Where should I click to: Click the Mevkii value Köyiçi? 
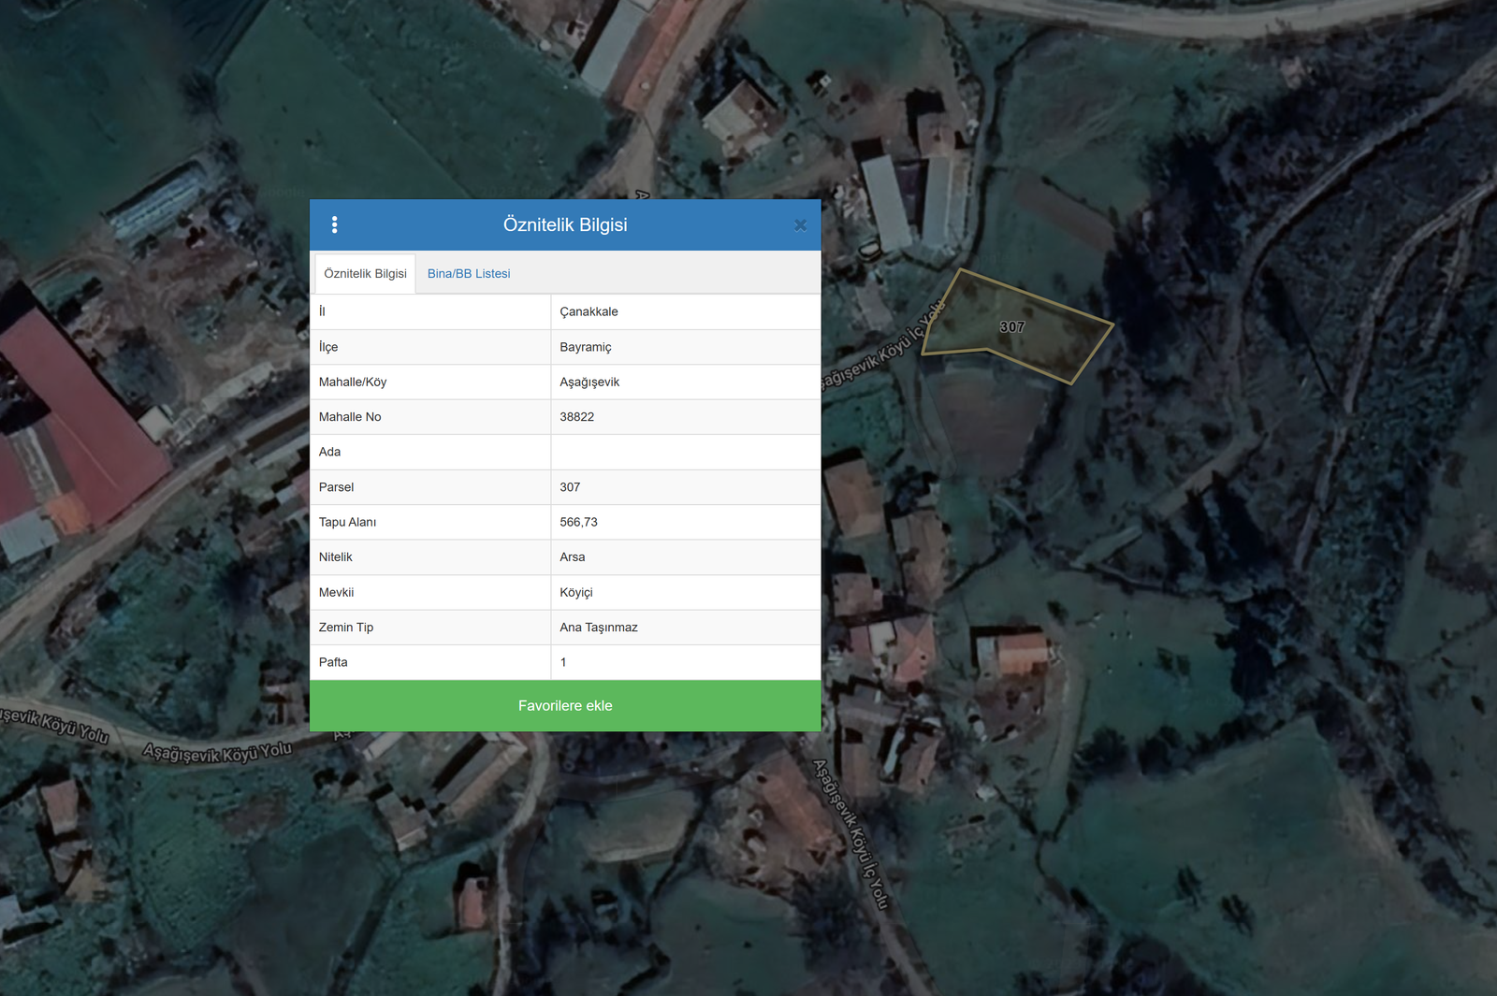click(575, 593)
